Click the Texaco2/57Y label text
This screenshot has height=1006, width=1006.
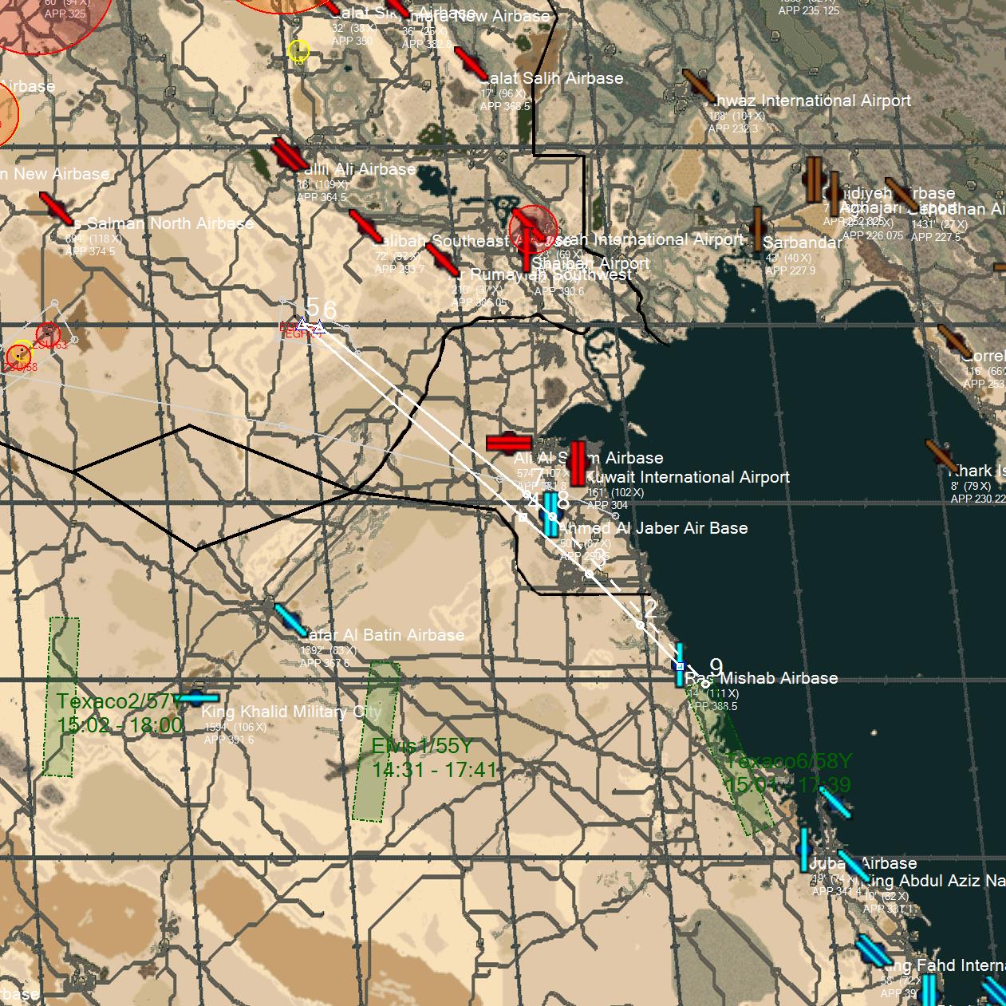pyautogui.click(x=120, y=701)
